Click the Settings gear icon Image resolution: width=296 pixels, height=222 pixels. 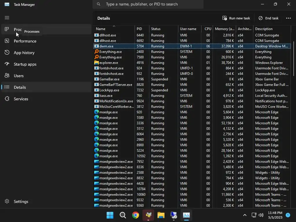pyautogui.click(x=7, y=201)
